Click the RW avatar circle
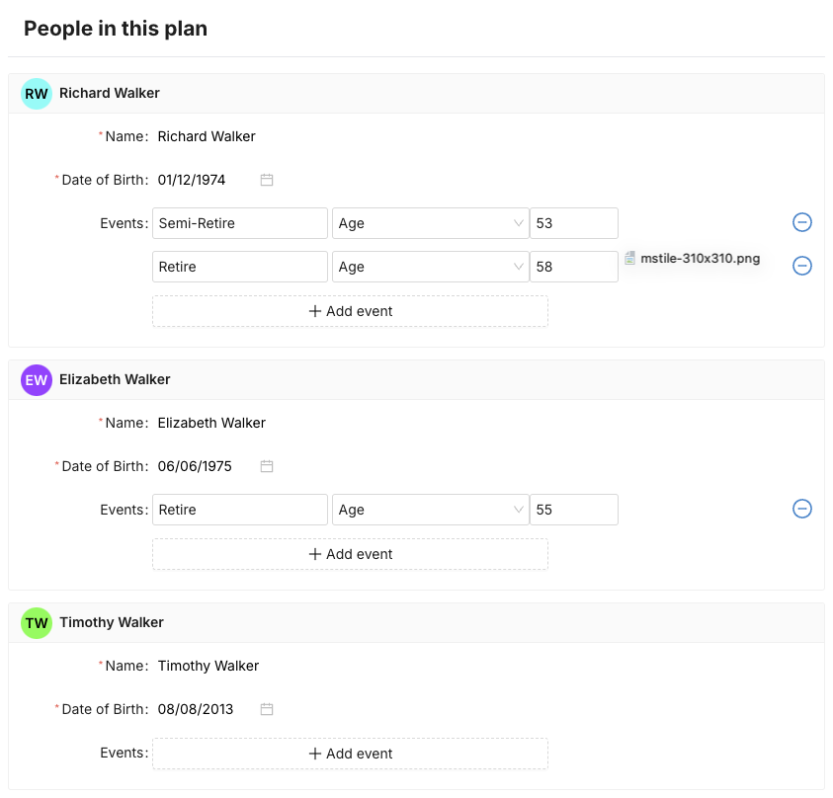 [37, 94]
